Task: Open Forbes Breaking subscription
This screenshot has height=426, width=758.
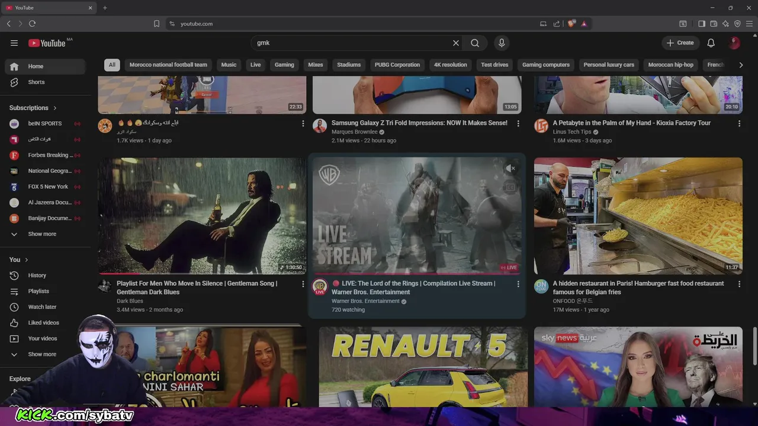Action: [45, 155]
